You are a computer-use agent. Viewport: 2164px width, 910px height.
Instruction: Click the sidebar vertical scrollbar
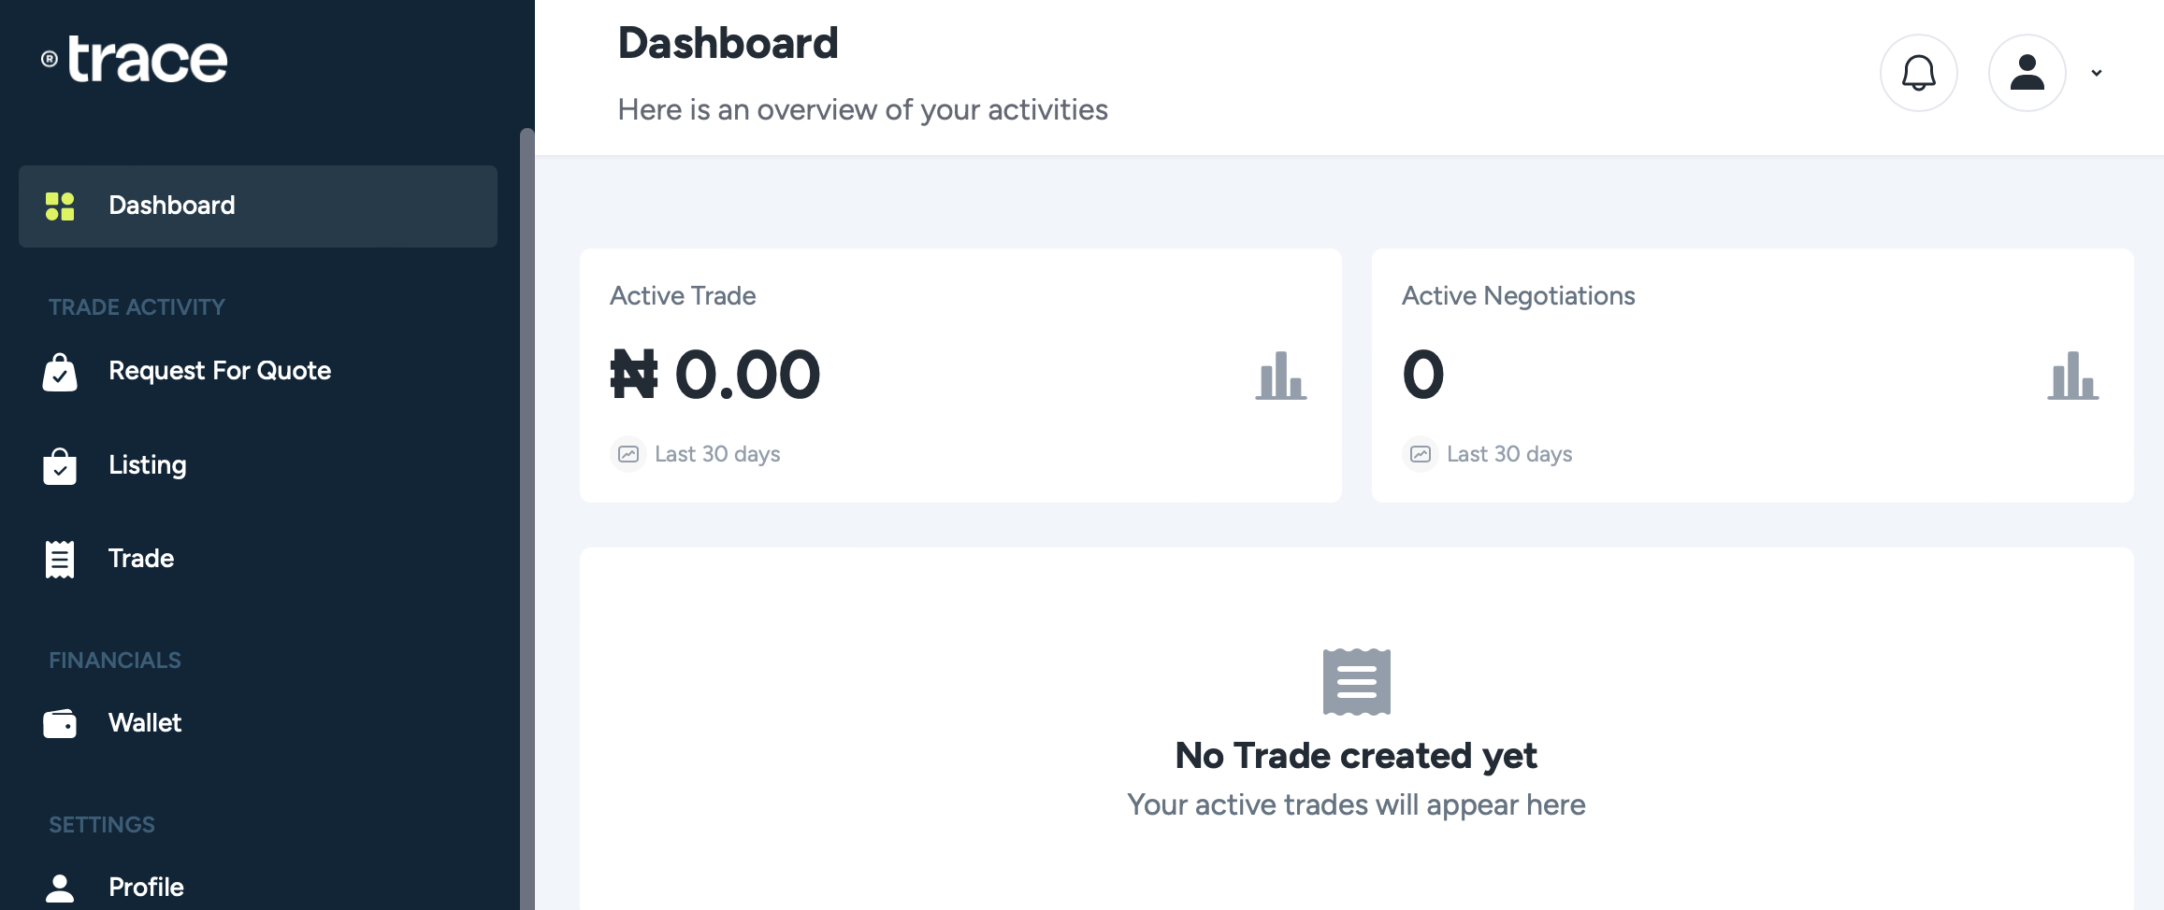pyautogui.click(x=527, y=514)
